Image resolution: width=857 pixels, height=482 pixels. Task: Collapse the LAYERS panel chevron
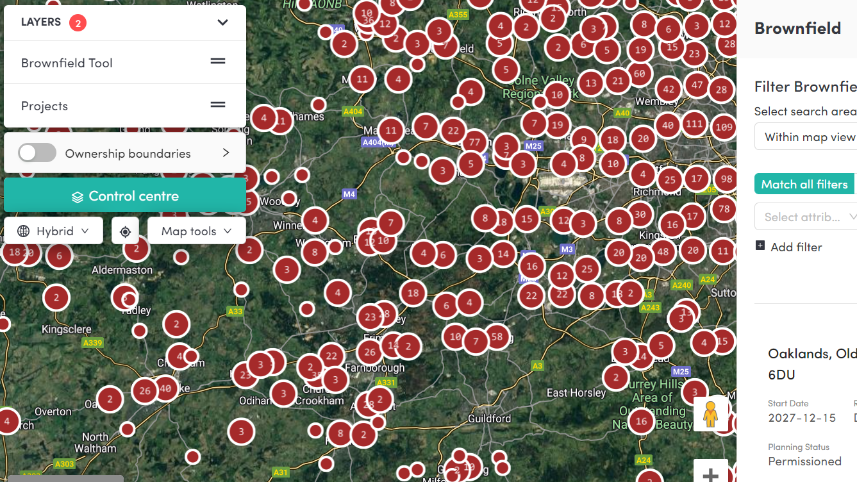[x=222, y=22]
